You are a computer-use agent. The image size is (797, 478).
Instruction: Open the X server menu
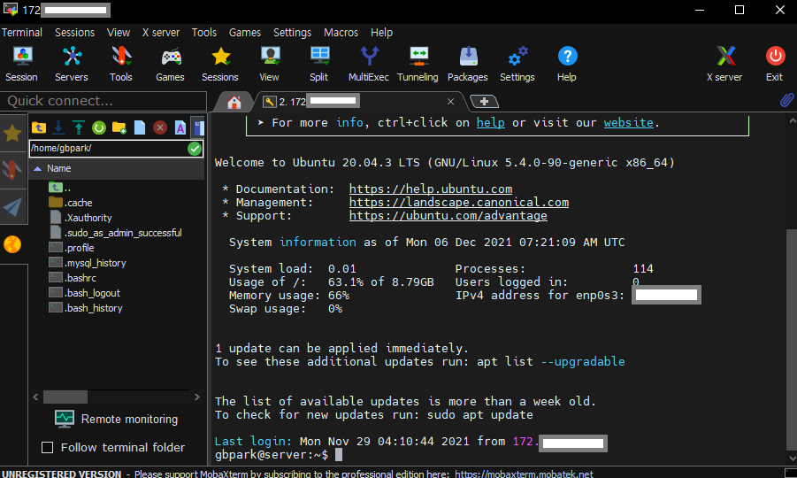point(161,33)
